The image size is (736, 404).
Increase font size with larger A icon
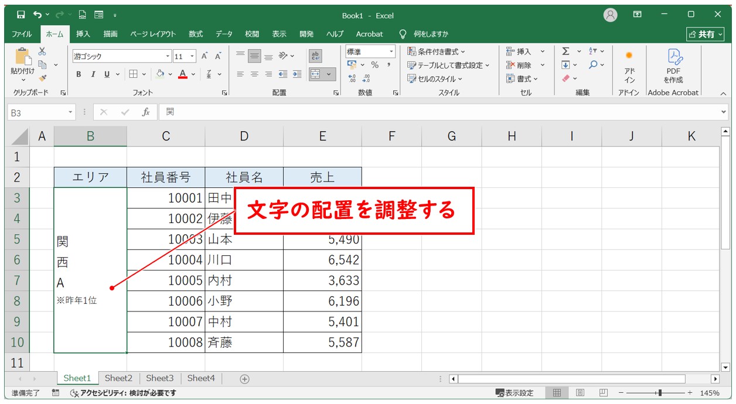[x=205, y=56]
